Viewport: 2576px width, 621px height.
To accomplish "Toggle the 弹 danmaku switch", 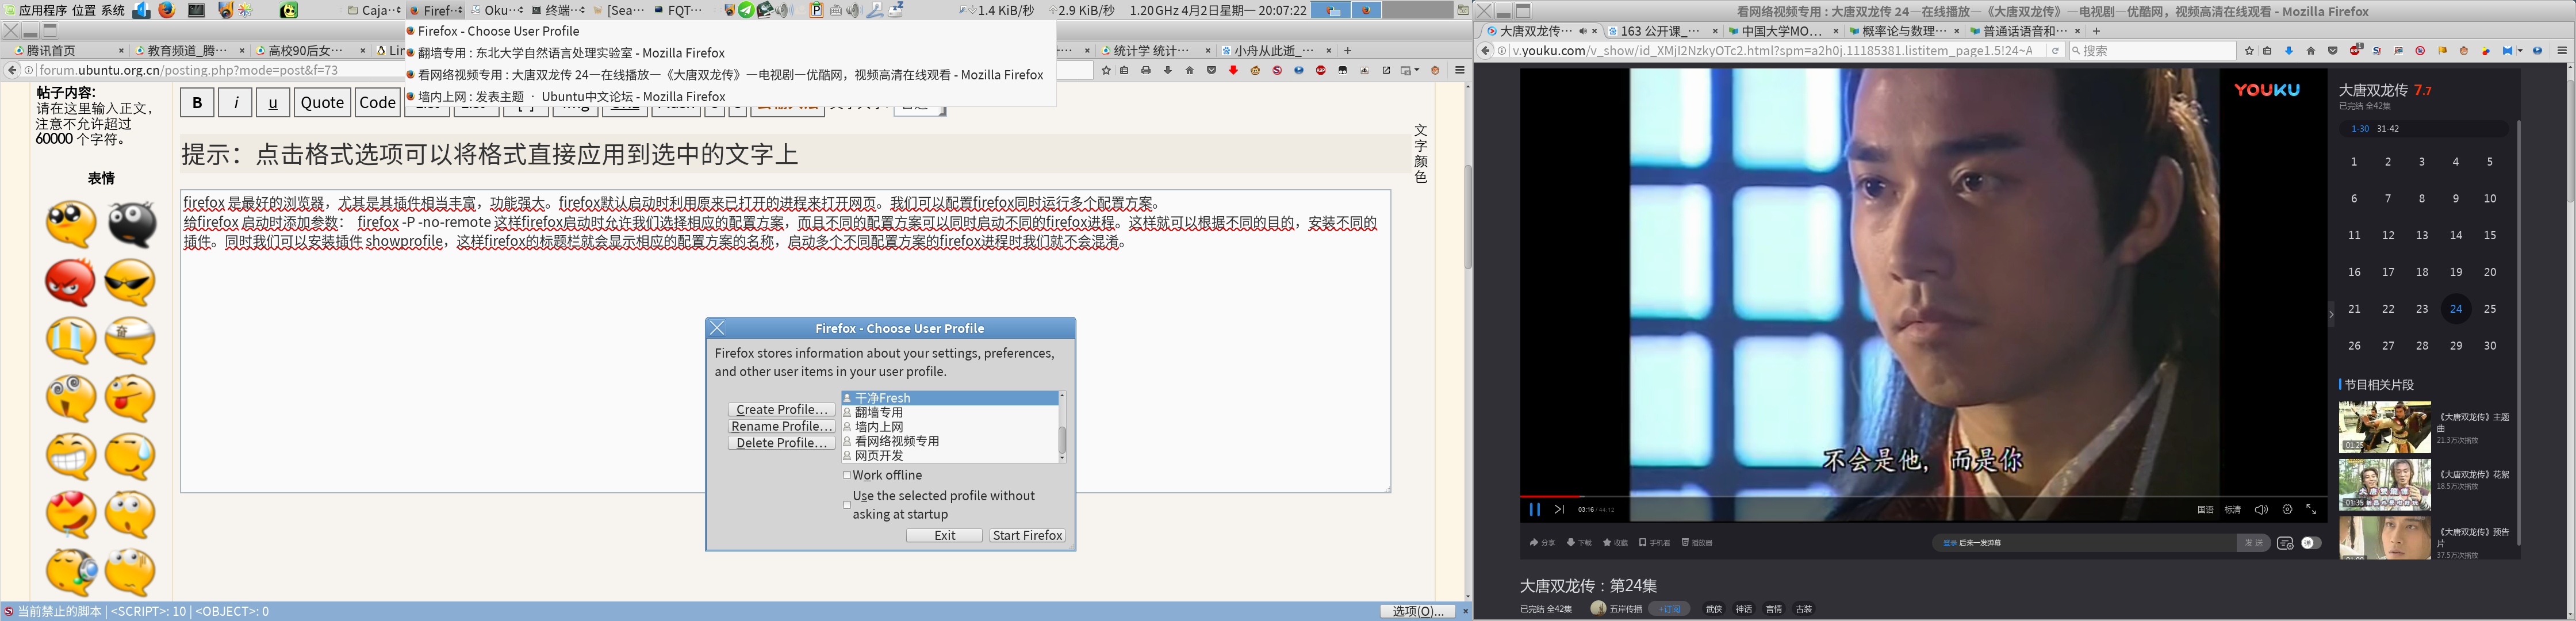I will tap(2312, 543).
